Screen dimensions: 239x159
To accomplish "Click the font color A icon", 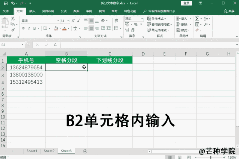I will click(64, 28).
